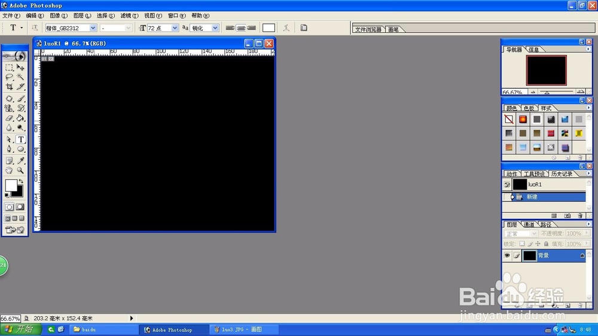
Task: Toggle lock transparent pixels checkbox
Action: (521, 244)
